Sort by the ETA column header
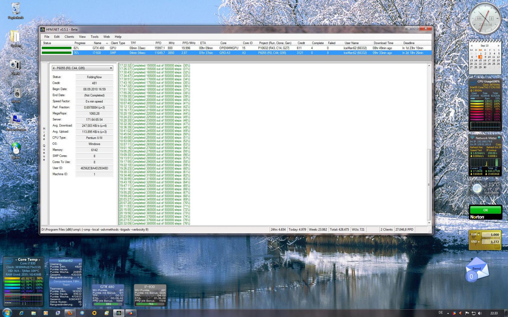 (x=208, y=43)
